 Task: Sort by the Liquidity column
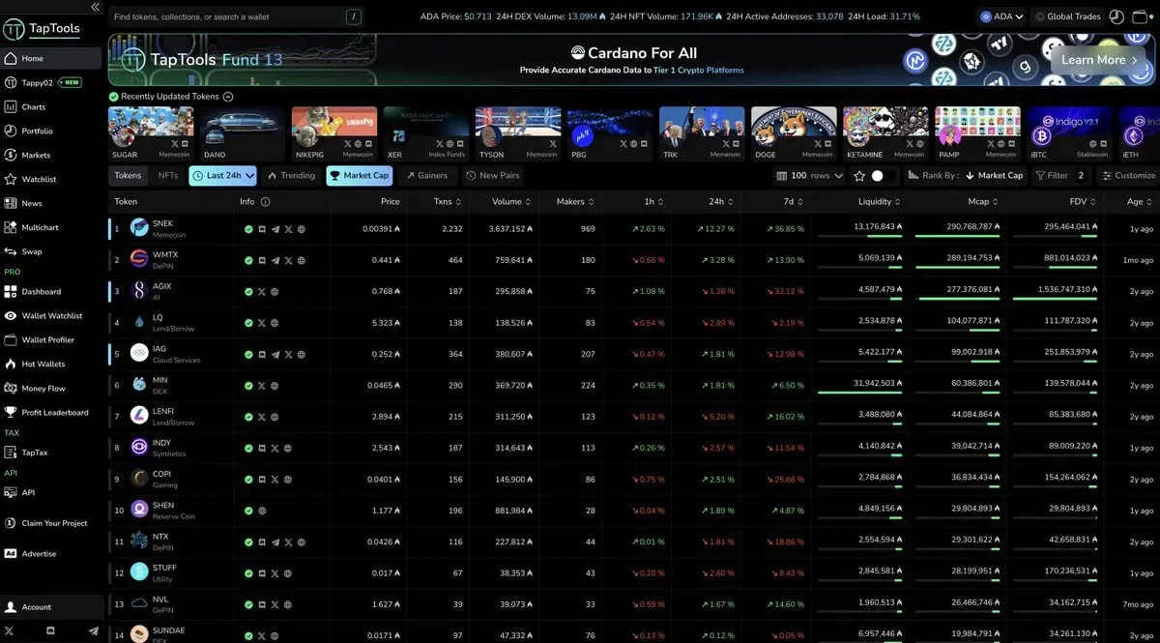[881, 202]
